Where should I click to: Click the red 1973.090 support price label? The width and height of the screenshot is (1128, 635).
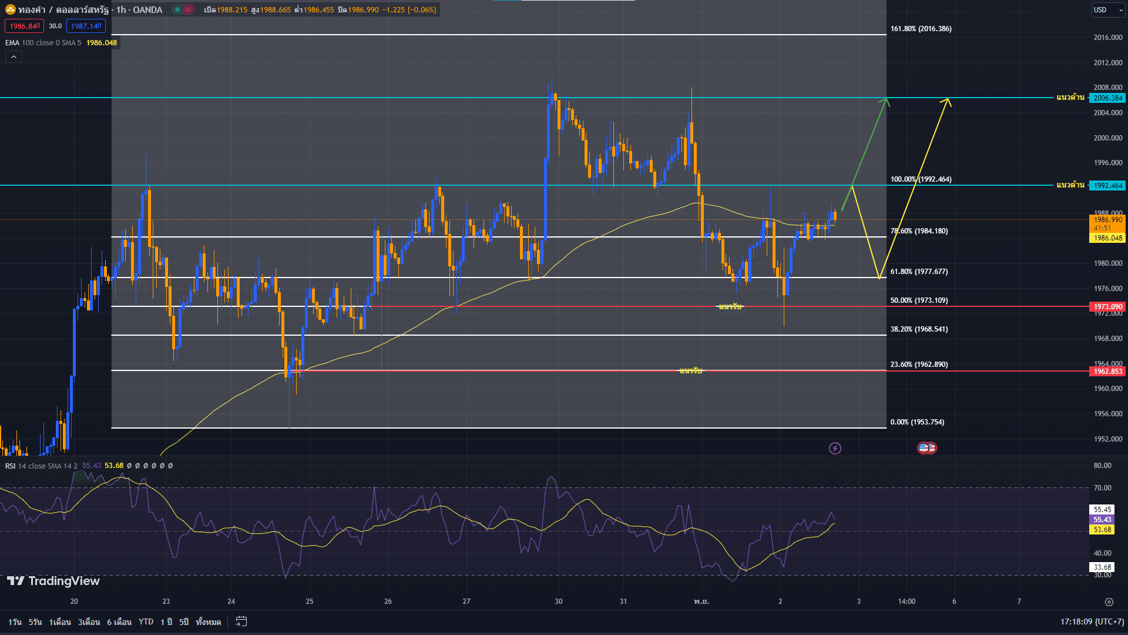tap(1107, 307)
